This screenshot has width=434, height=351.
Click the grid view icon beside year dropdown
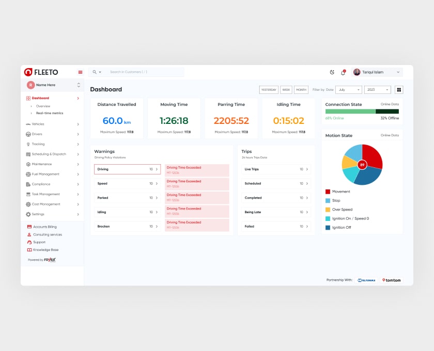pos(398,89)
